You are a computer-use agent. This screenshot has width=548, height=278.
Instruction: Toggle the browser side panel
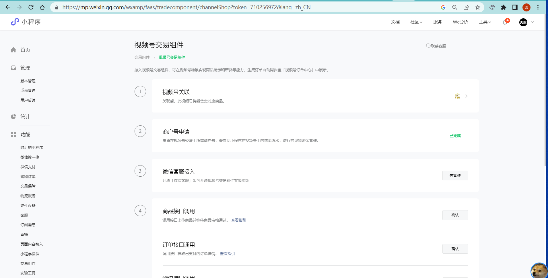pyautogui.click(x=515, y=7)
